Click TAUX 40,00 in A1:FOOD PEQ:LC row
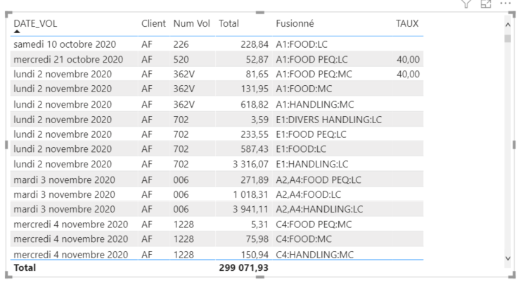The height and width of the screenshot is (304, 528). click(x=408, y=60)
